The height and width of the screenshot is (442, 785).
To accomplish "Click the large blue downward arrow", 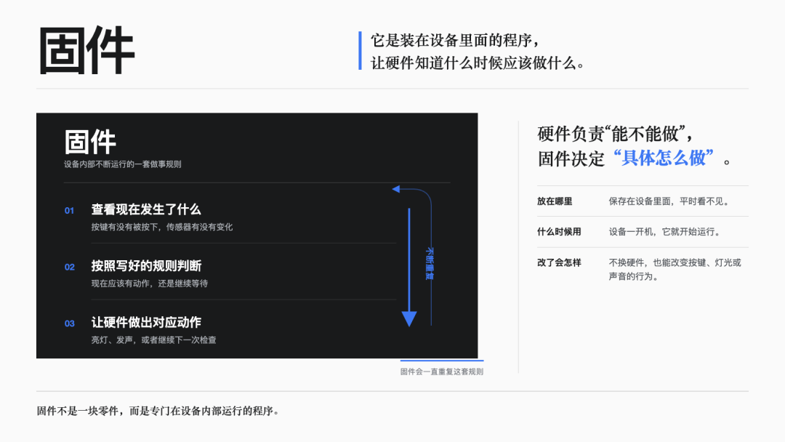I will [x=409, y=268].
